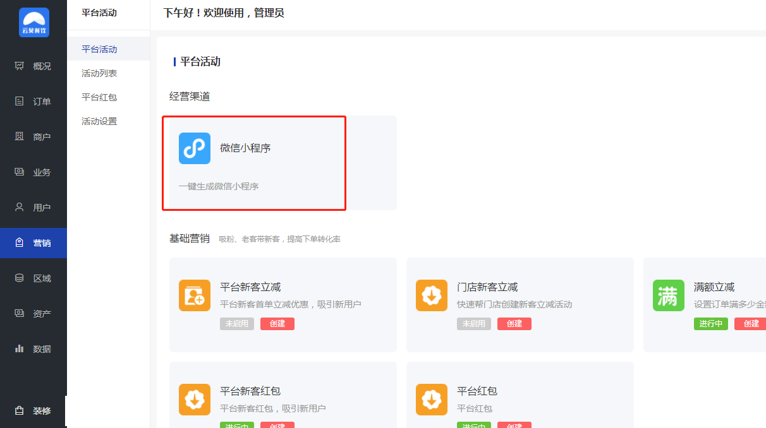
Task: Go to 数据 data section
Action: 33,349
